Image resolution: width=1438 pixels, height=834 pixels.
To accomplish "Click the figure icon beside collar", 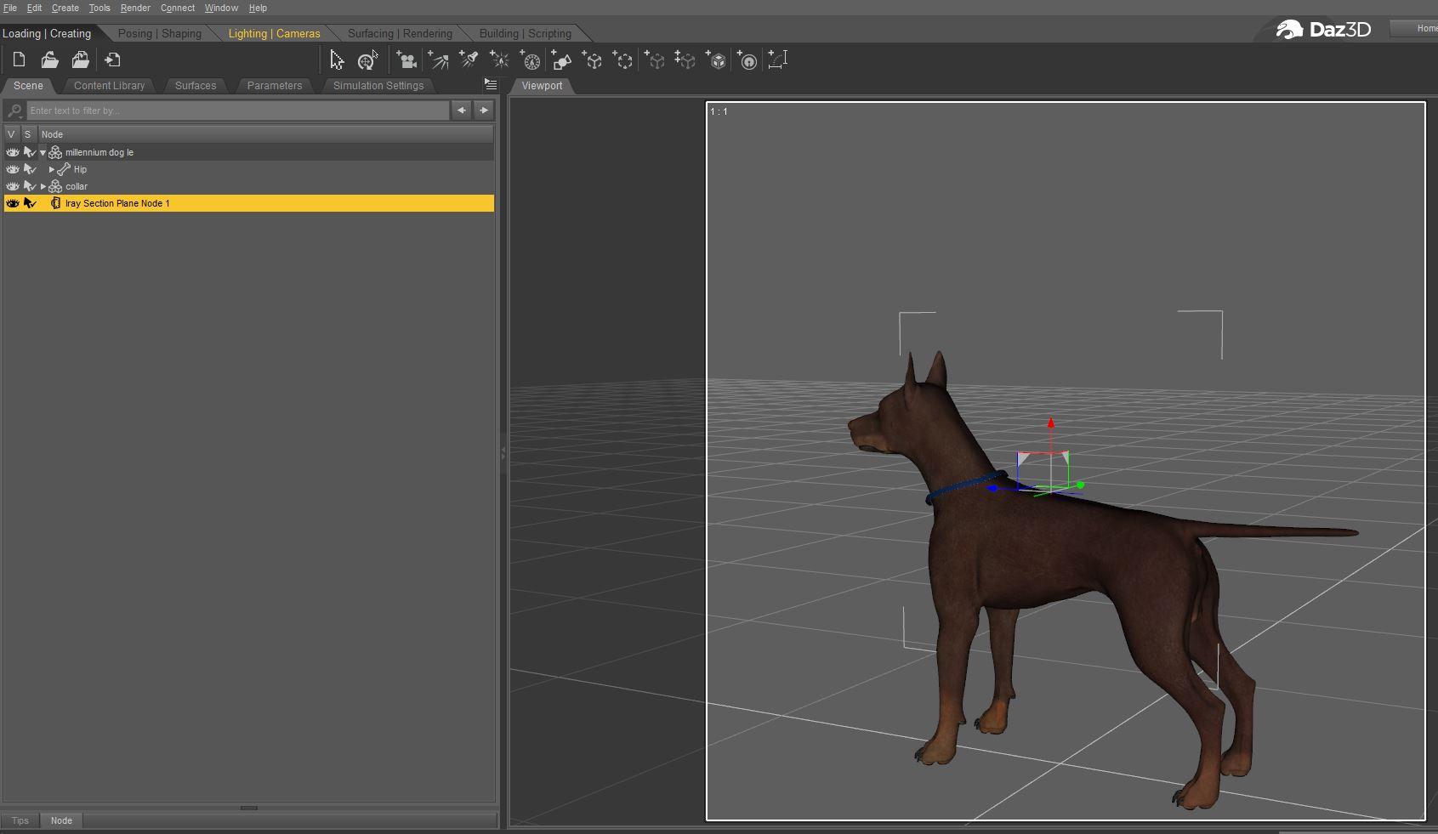I will click(x=55, y=186).
